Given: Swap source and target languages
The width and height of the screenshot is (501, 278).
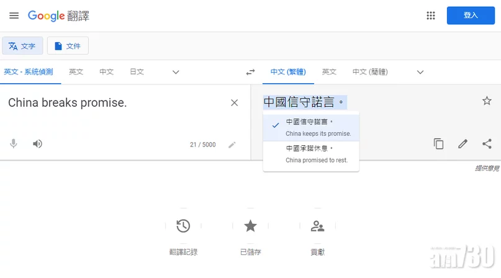Looking at the screenshot, I should click(251, 72).
